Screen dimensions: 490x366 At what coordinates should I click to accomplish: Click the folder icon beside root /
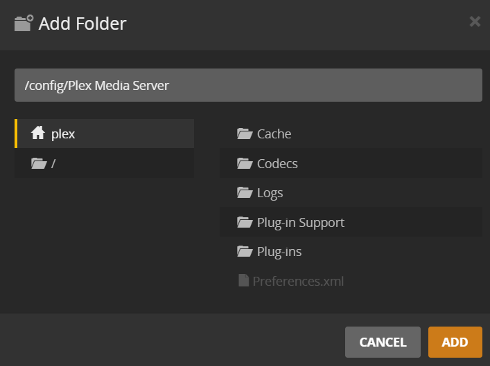click(39, 163)
